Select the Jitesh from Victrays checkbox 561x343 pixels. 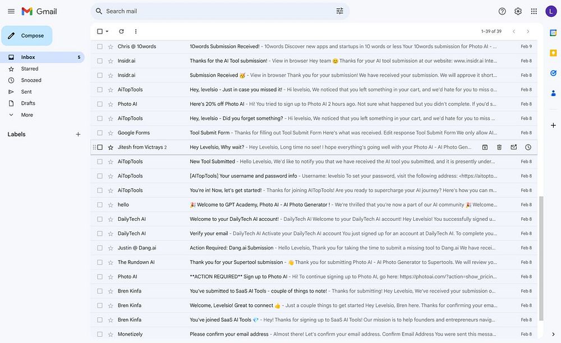(100, 147)
